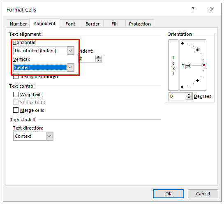Decrease Degrees with the down spinner arrow
This screenshot has height=204, width=224.
189,98
